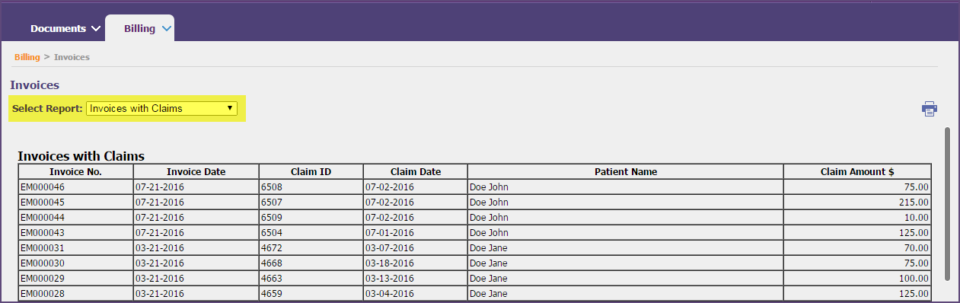Expand the Documents menu chevron

point(95,29)
